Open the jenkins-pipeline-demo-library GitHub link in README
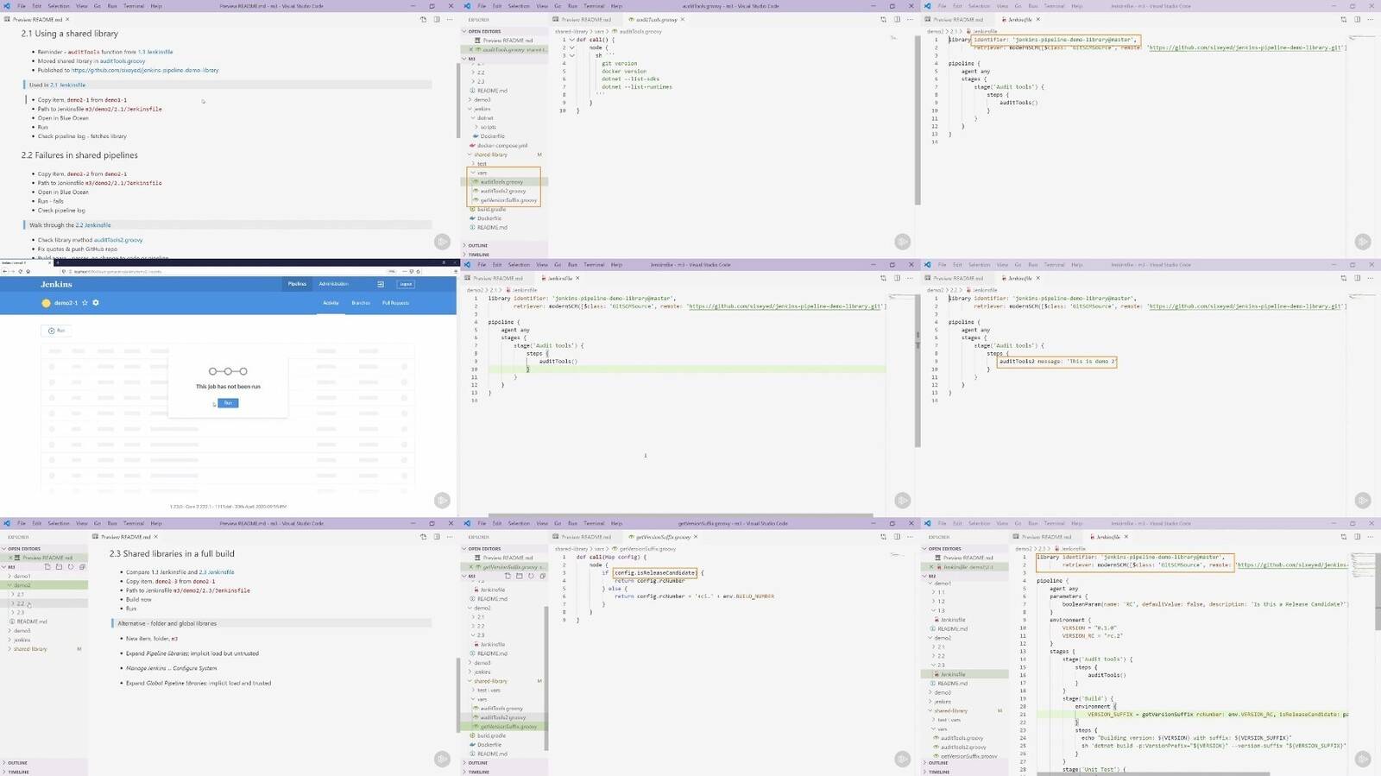Viewport: 1381px width, 776px height. click(145, 70)
